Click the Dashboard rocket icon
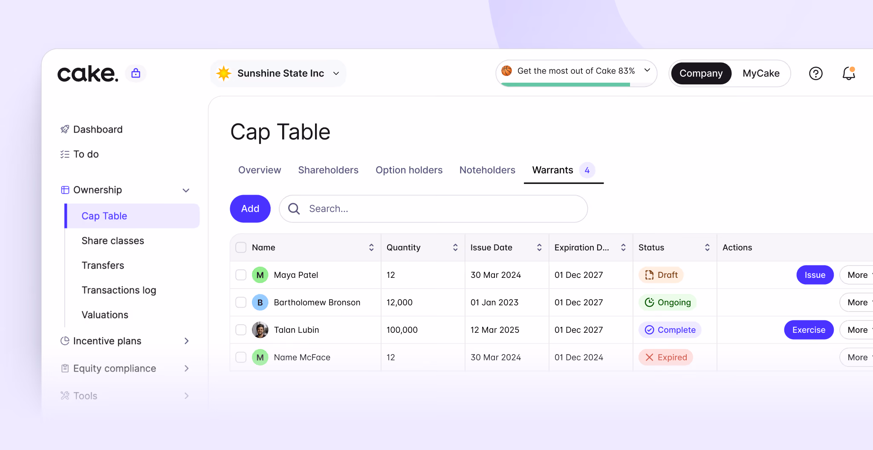Screen dimensions: 873x450 pos(65,129)
